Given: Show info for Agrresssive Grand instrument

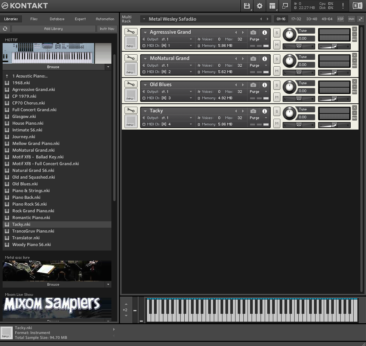Looking at the screenshot, I should pos(264,33).
